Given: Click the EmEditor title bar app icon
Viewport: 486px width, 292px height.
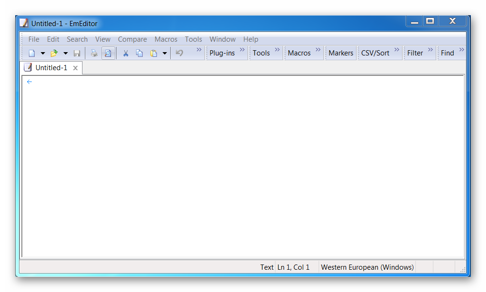Looking at the screenshot, I should coord(24,23).
